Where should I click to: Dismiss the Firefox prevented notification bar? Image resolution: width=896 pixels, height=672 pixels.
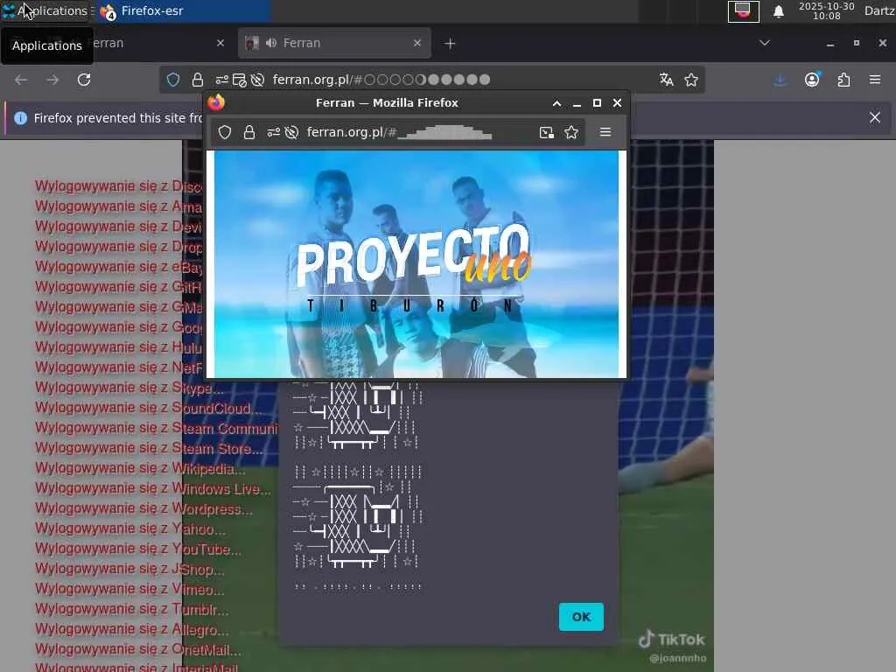pyautogui.click(x=875, y=118)
